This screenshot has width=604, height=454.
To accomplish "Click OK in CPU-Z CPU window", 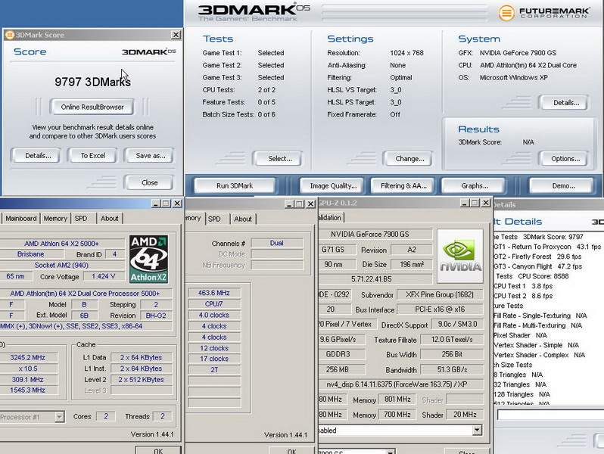I will coord(158,450).
